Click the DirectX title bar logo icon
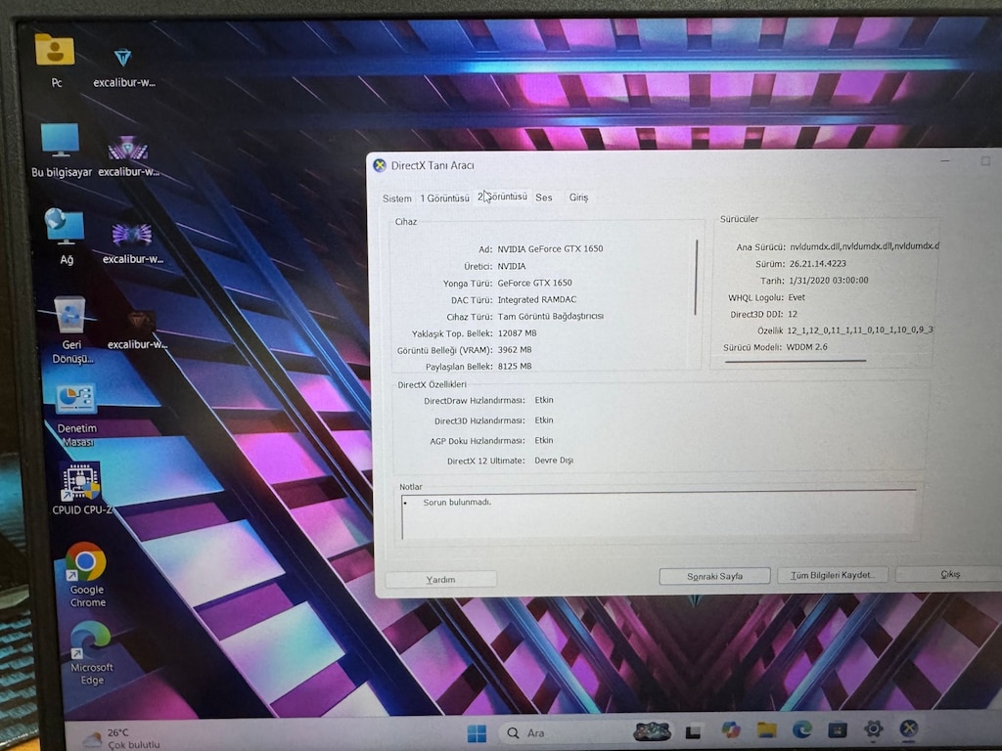1002x751 pixels. tap(380, 165)
